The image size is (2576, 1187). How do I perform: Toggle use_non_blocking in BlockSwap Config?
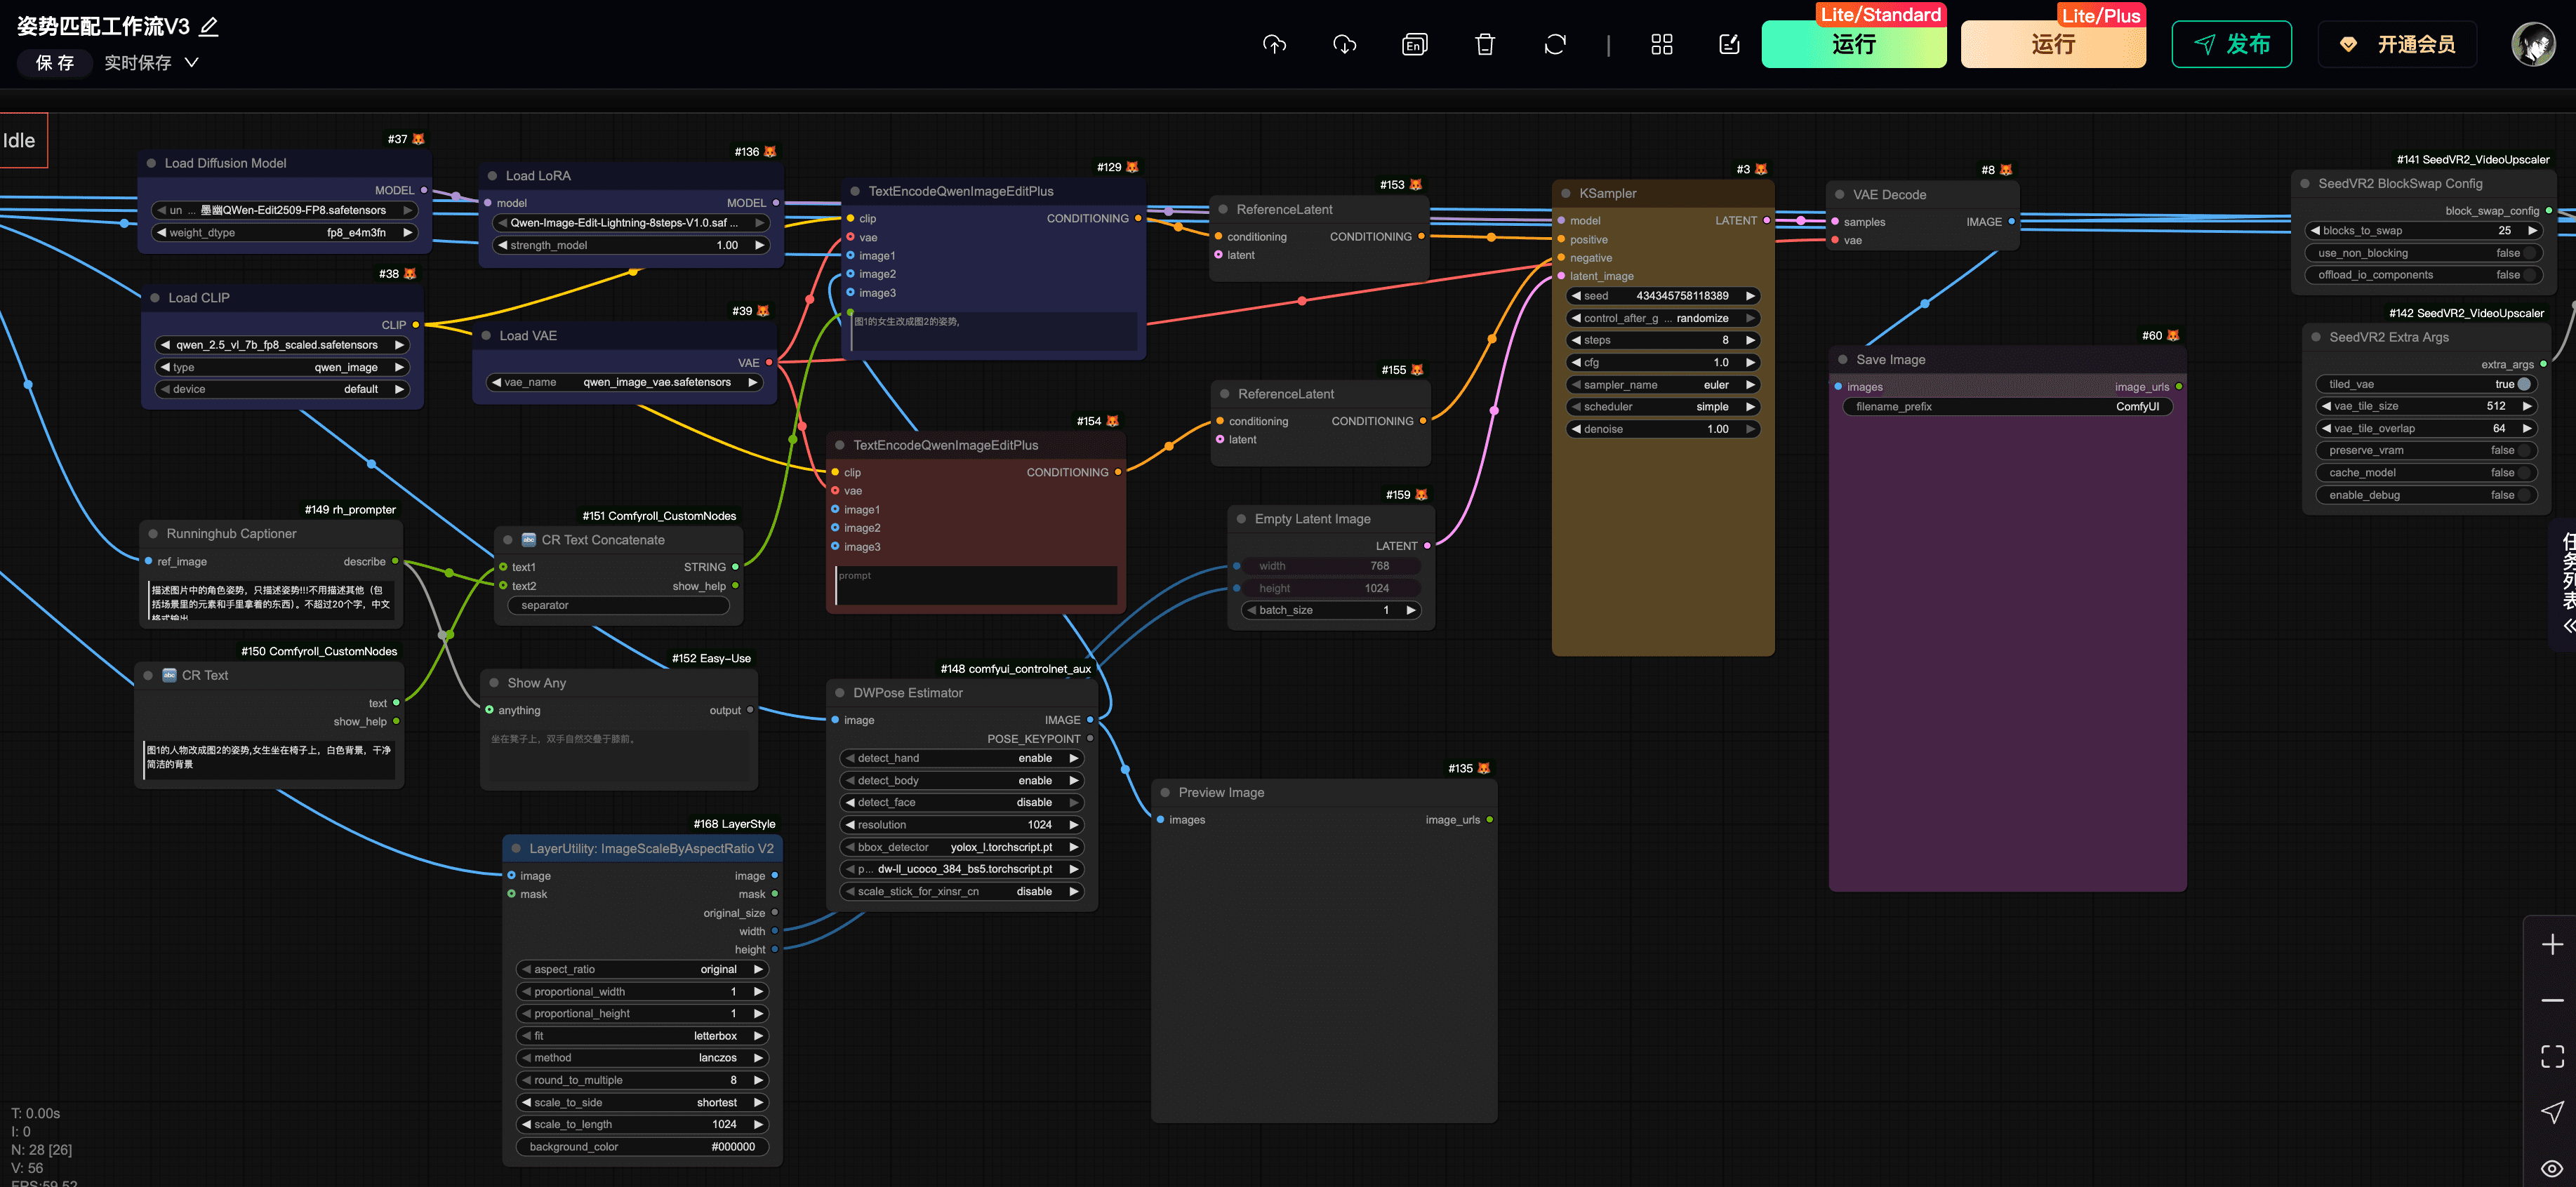pos(2529,253)
